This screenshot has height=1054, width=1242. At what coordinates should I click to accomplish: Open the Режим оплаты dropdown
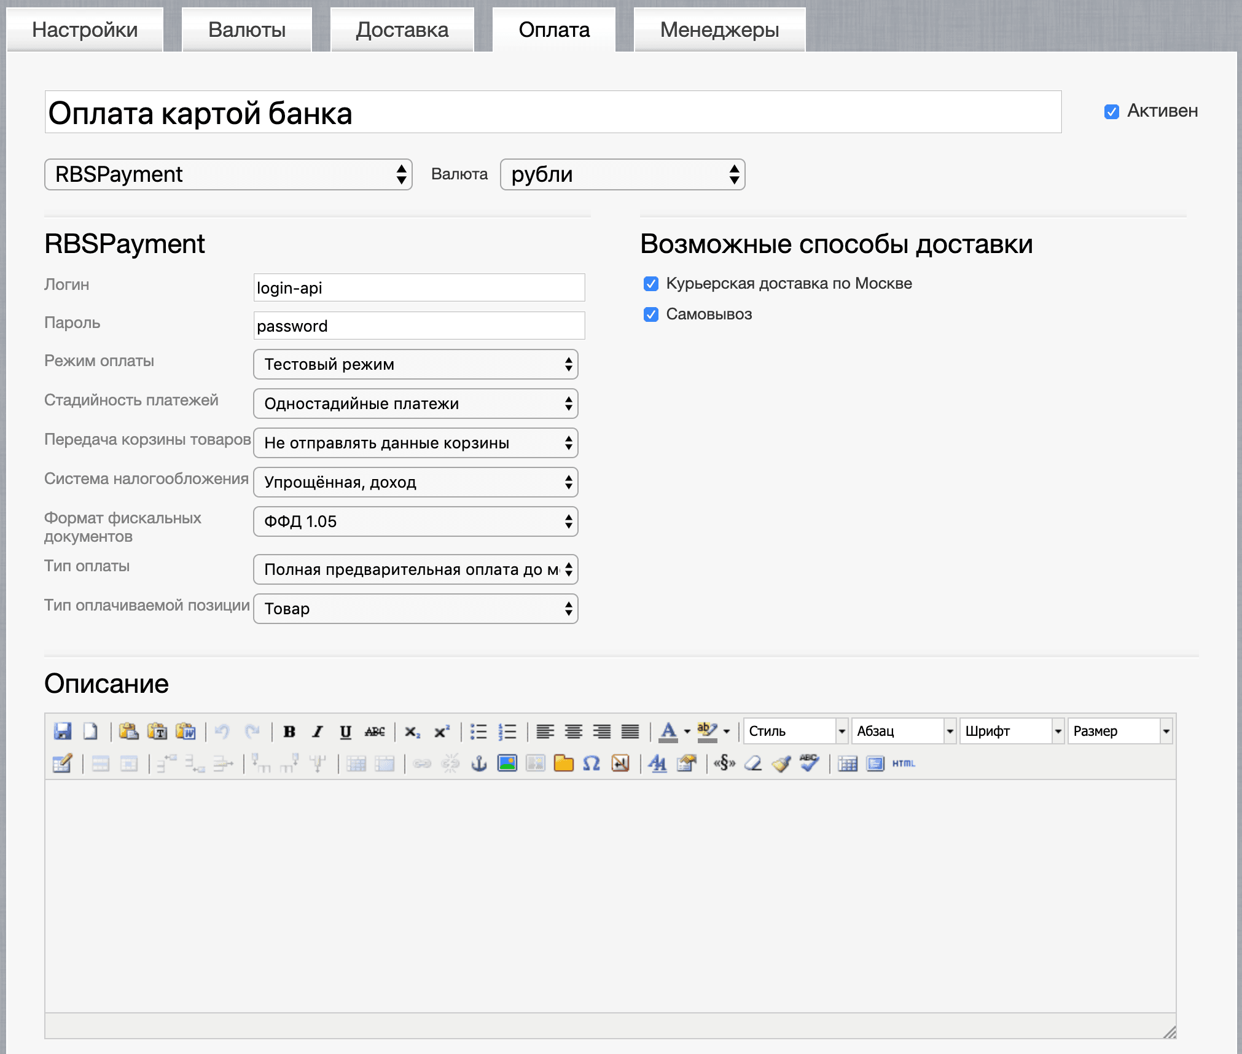coord(415,364)
